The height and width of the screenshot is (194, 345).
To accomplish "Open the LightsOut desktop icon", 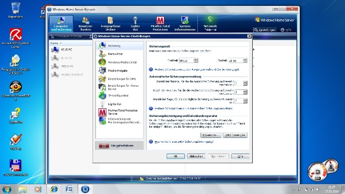I will pos(16,116).
